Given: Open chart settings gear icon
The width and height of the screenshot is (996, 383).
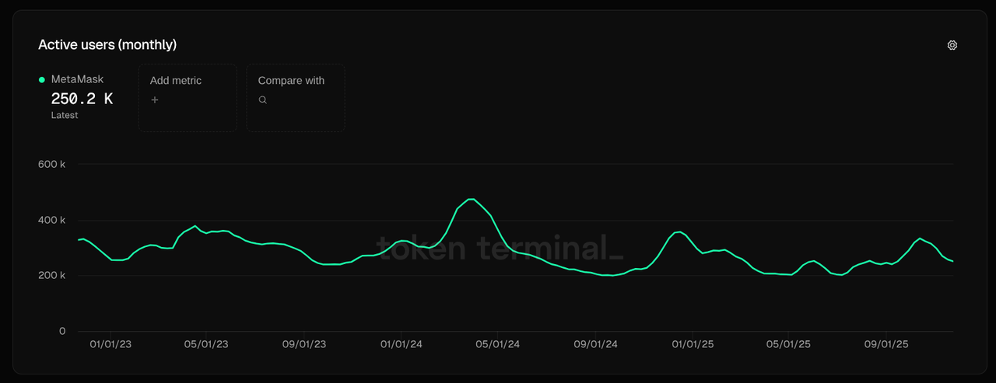Looking at the screenshot, I should click(952, 45).
